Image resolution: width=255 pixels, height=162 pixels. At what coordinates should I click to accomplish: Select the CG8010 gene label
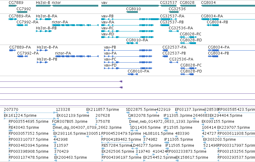[x=133, y=9]
